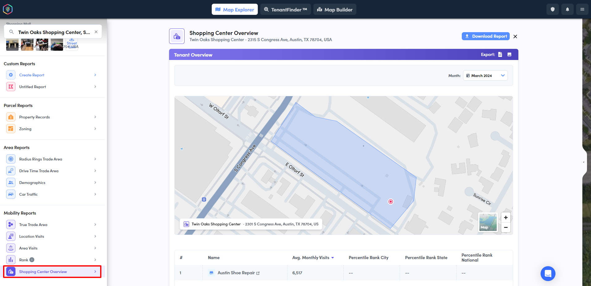The width and height of the screenshot is (591, 286).
Task: Click the Area Visits icon
Action: point(11,248)
